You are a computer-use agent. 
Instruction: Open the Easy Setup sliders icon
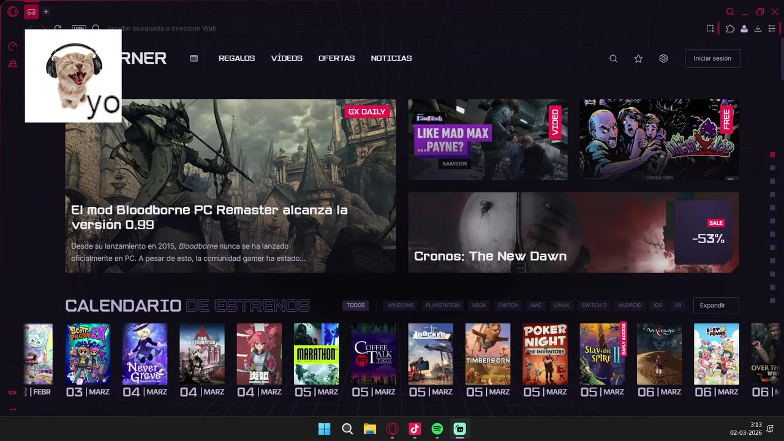coord(771,28)
